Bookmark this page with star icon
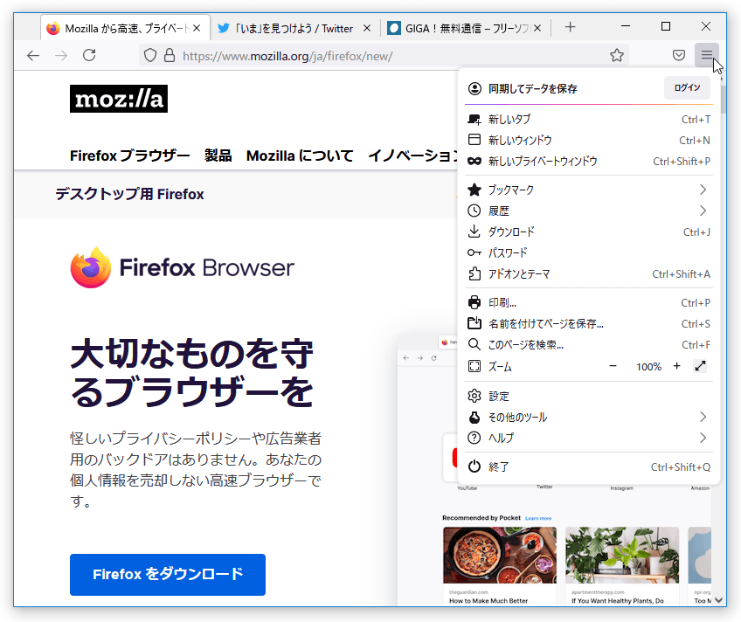The image size is (741, 622). pos(617,55)
